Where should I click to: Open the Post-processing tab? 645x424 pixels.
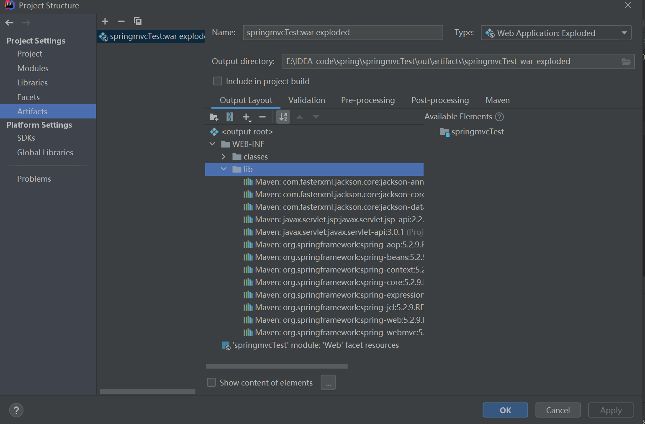[x=440, y=100]
